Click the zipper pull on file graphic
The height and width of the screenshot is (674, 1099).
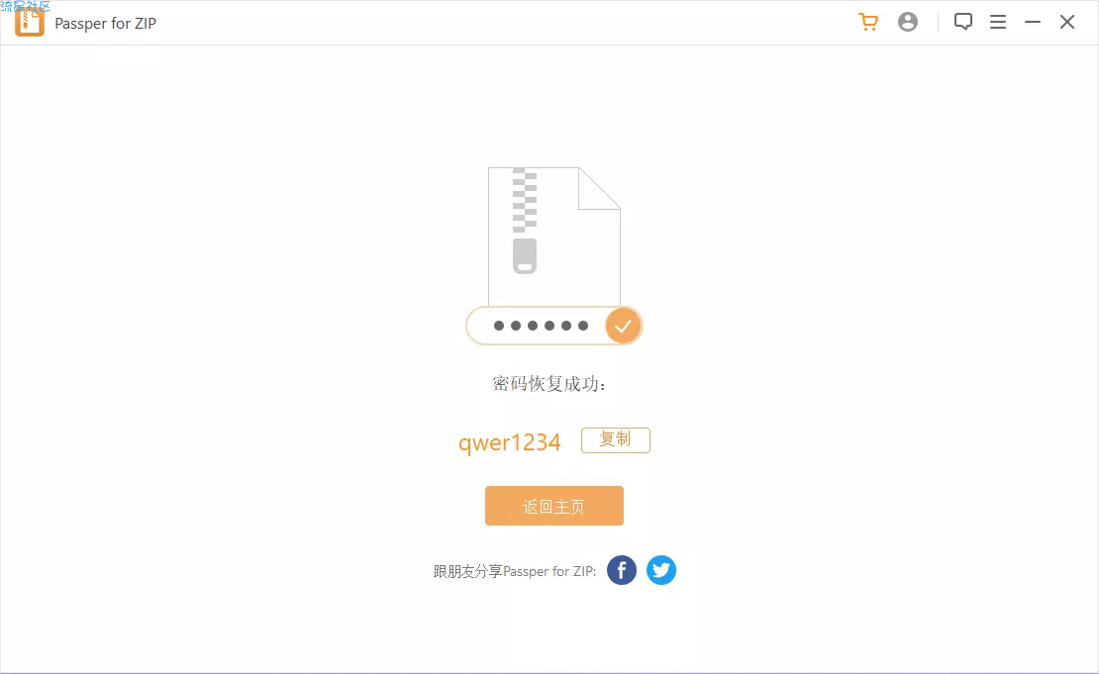point(525,255)
